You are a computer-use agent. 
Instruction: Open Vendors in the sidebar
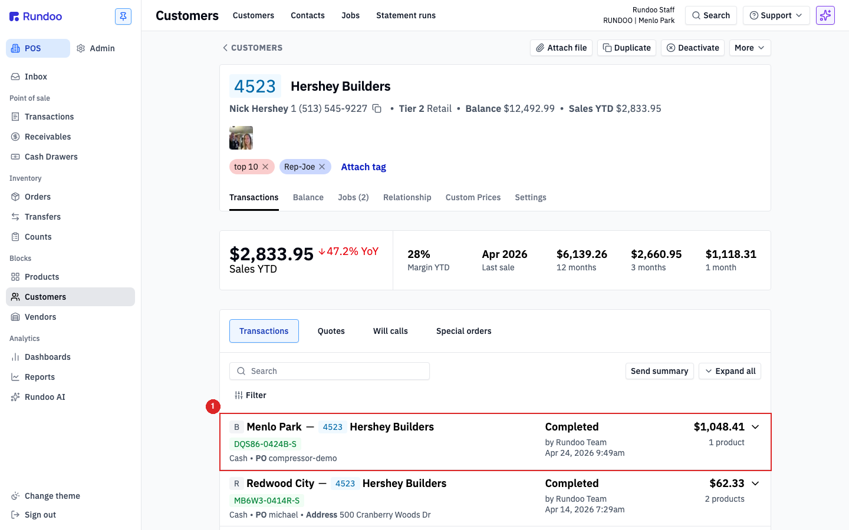click(x=71, y=317)
